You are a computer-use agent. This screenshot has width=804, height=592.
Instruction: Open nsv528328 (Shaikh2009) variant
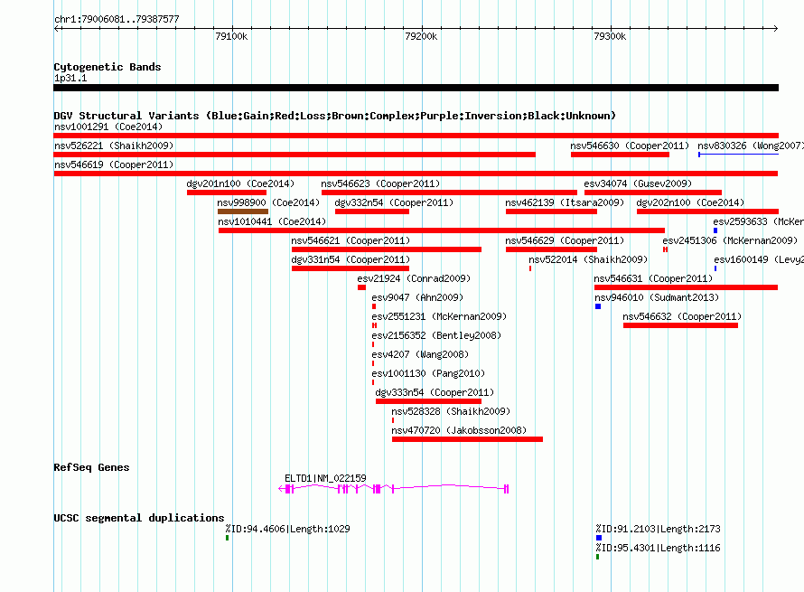point(393,420)
